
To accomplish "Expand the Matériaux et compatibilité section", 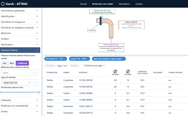I will coord(20,106).
